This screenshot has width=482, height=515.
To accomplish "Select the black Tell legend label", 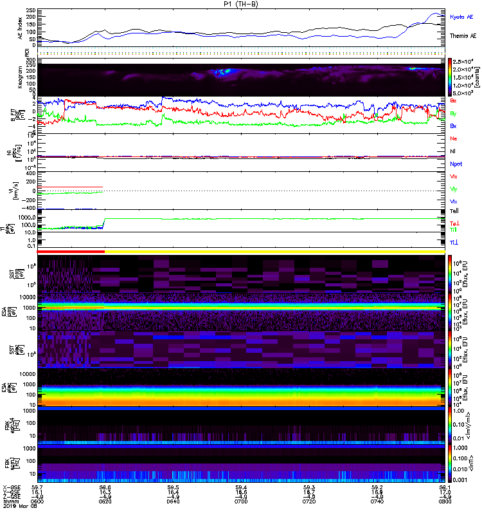I will (x=454, y=211).
